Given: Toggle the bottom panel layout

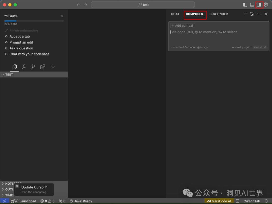Looking at the screenshot, I should coord(252,5).
